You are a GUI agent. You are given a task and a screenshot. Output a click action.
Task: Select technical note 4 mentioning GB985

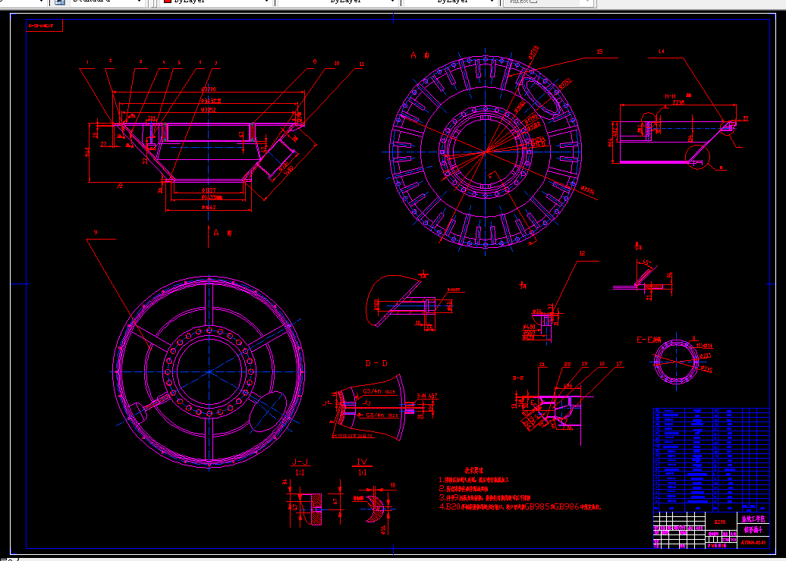(x=520, y=507)
